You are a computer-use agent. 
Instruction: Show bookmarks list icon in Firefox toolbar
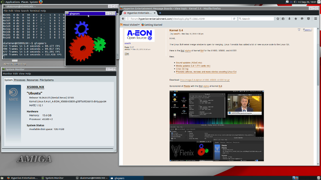[x=283, y=18]
